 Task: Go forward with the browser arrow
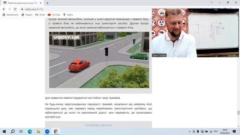pos(9,9)
